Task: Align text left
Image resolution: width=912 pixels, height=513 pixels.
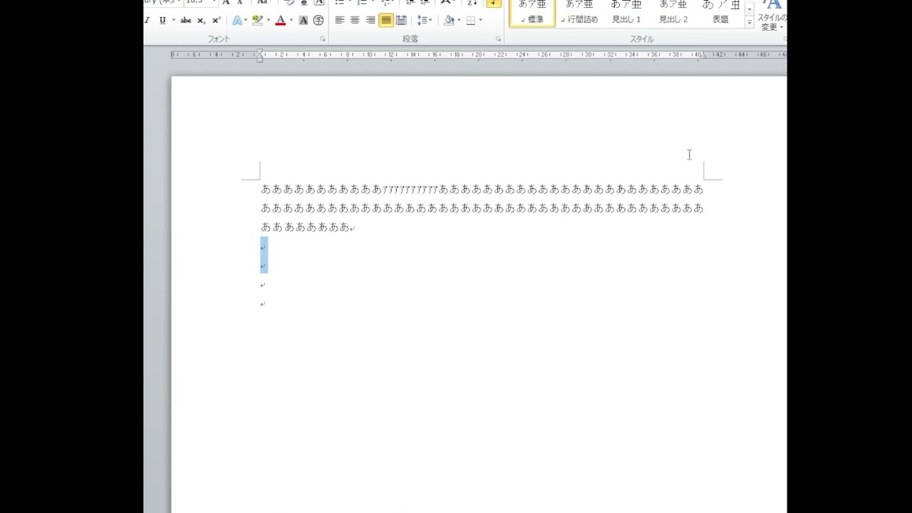Action: (340, 21)
